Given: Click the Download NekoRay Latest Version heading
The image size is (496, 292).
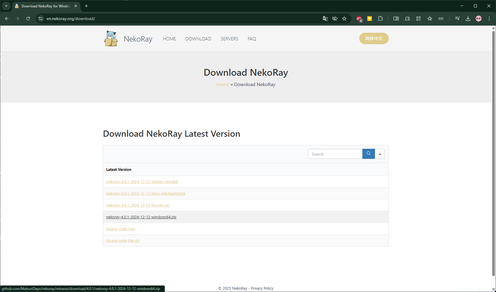Looking at the screenshot, I should tap(172, 134).
